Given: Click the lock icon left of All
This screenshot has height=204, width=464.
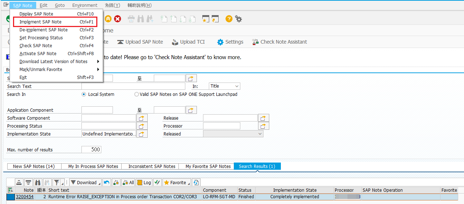Looking at the screenshot, I should coord(116,182).
